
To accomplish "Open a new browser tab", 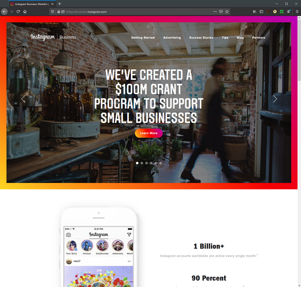I will click(60, 4).
